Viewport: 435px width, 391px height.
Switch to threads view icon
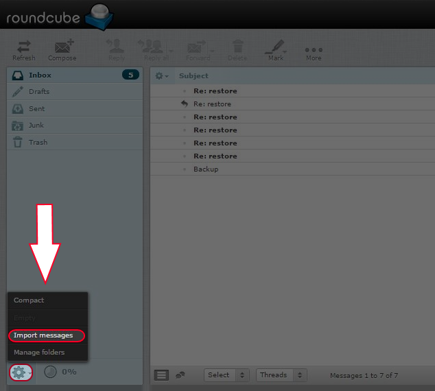coord(180,375)
